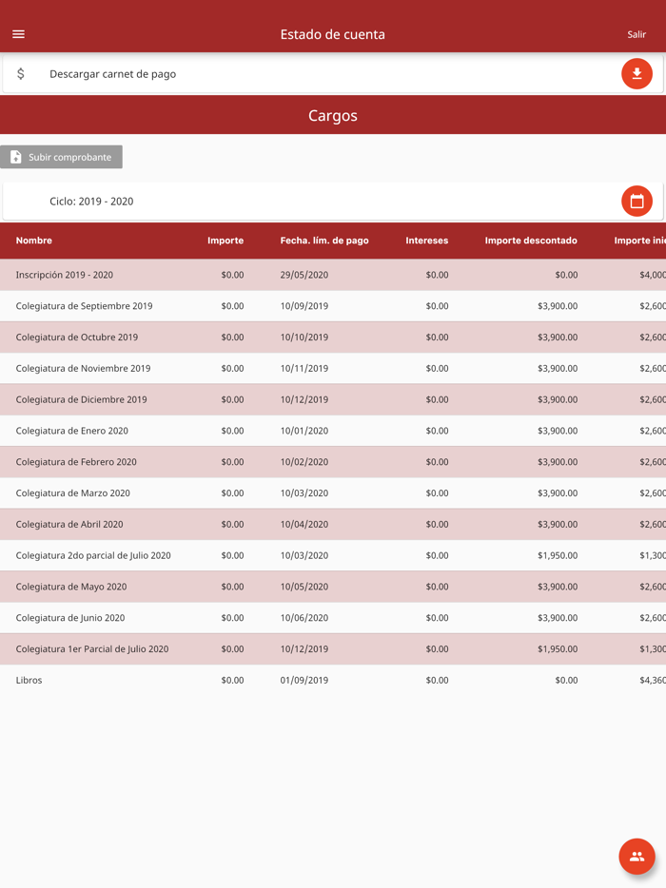Click the Salir logout link
This screenshot has height=888, width=666.
636,34
